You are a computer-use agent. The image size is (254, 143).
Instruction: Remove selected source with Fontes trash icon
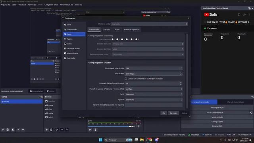coord(51,130)
